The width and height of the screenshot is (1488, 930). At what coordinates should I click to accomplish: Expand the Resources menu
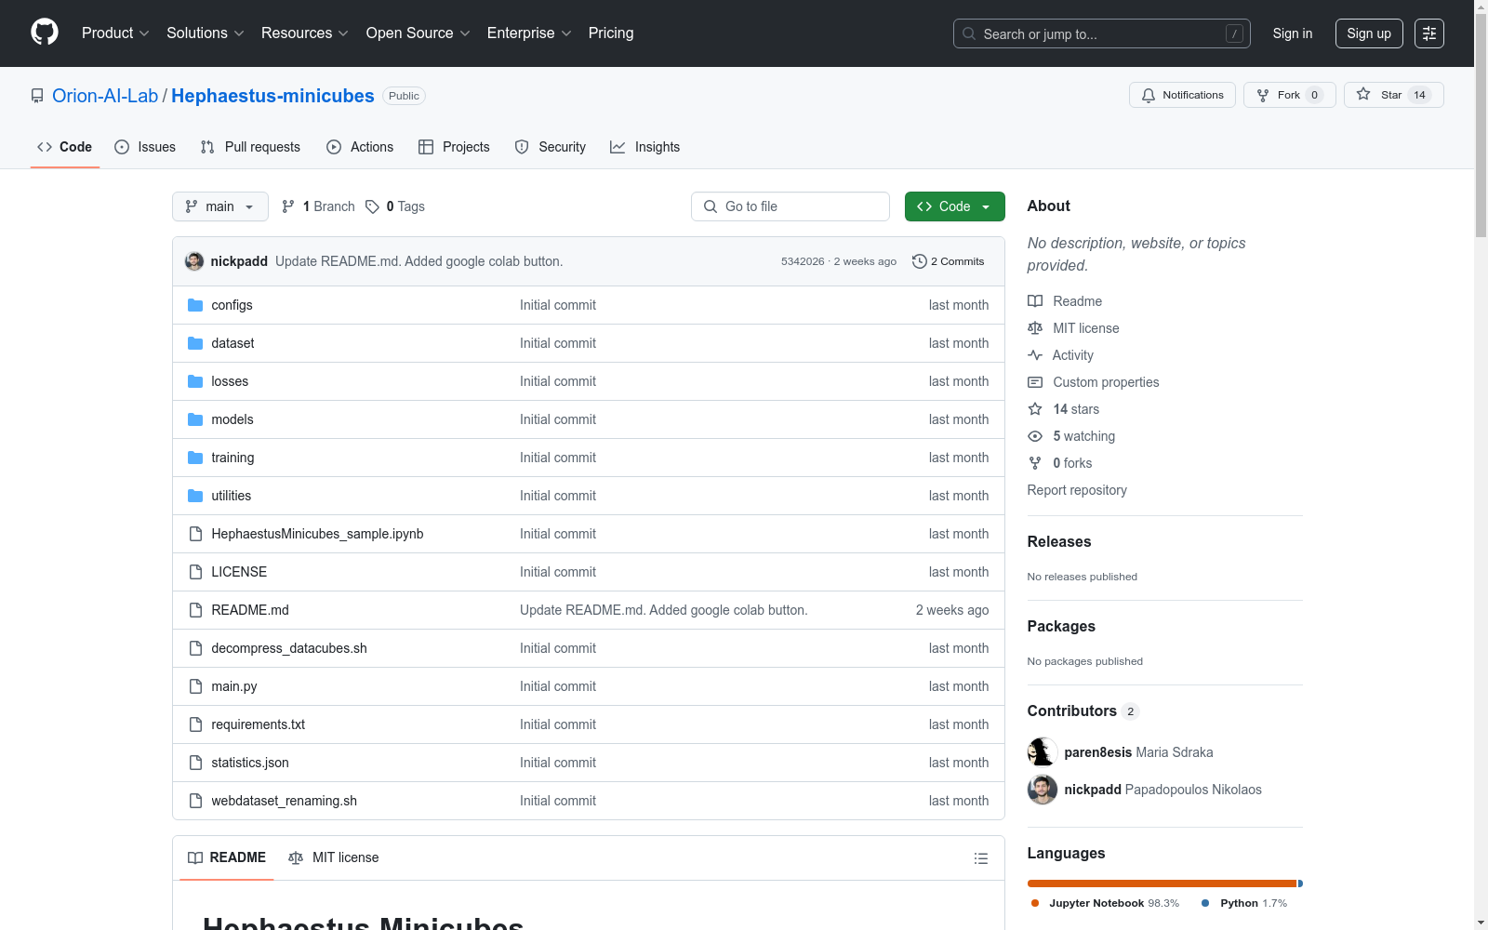click(305, 33)
